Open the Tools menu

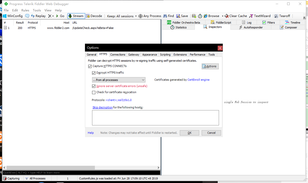coord(37,10)
